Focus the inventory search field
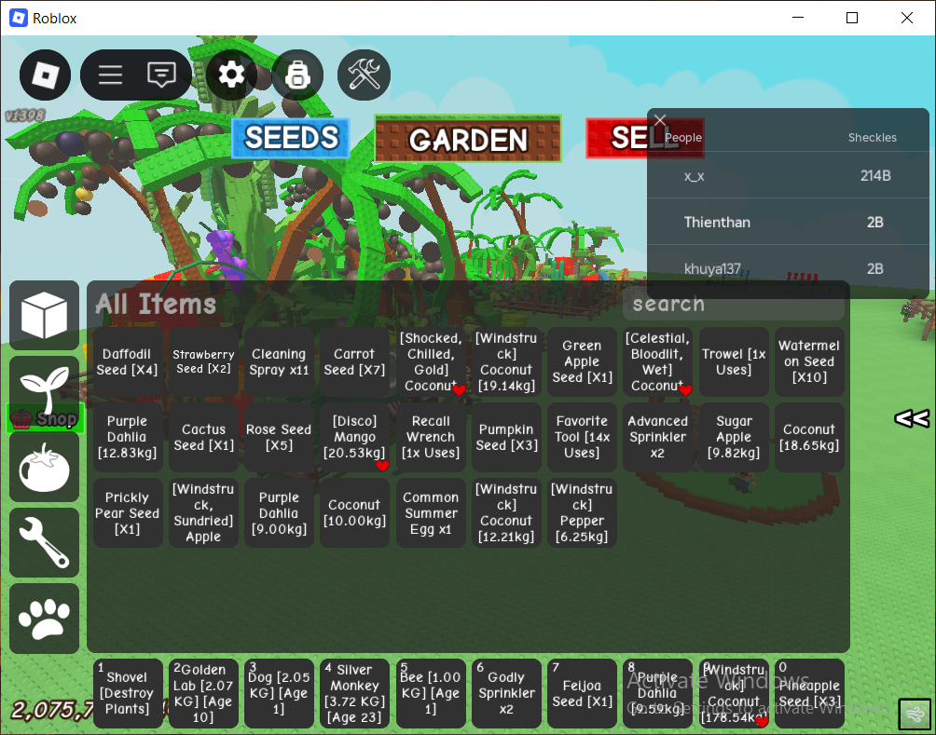The height and width of the screenshot is (735, 936). click(x=733, y=305)
